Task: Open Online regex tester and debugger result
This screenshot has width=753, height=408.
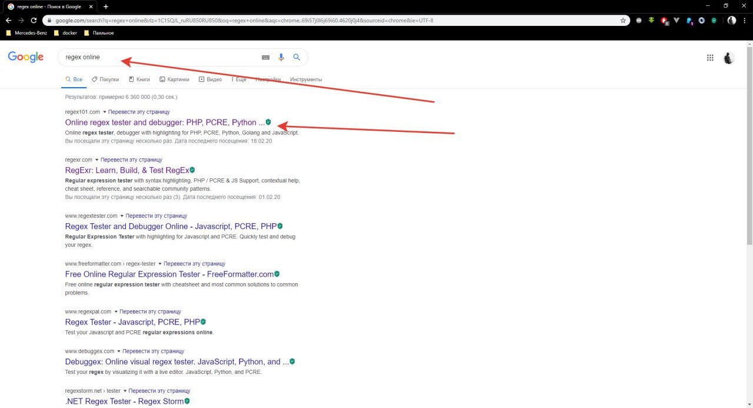Action: (x=165, y=122)
